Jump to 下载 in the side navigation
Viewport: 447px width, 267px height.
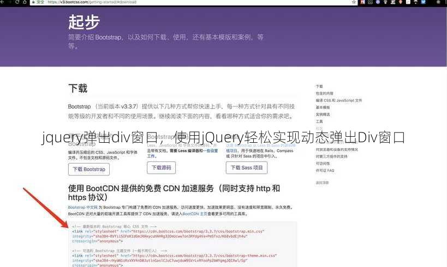point(319,86)
